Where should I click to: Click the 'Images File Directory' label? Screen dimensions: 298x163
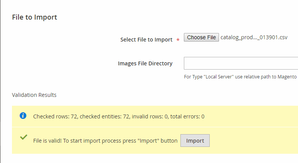[x=145, y=63]
